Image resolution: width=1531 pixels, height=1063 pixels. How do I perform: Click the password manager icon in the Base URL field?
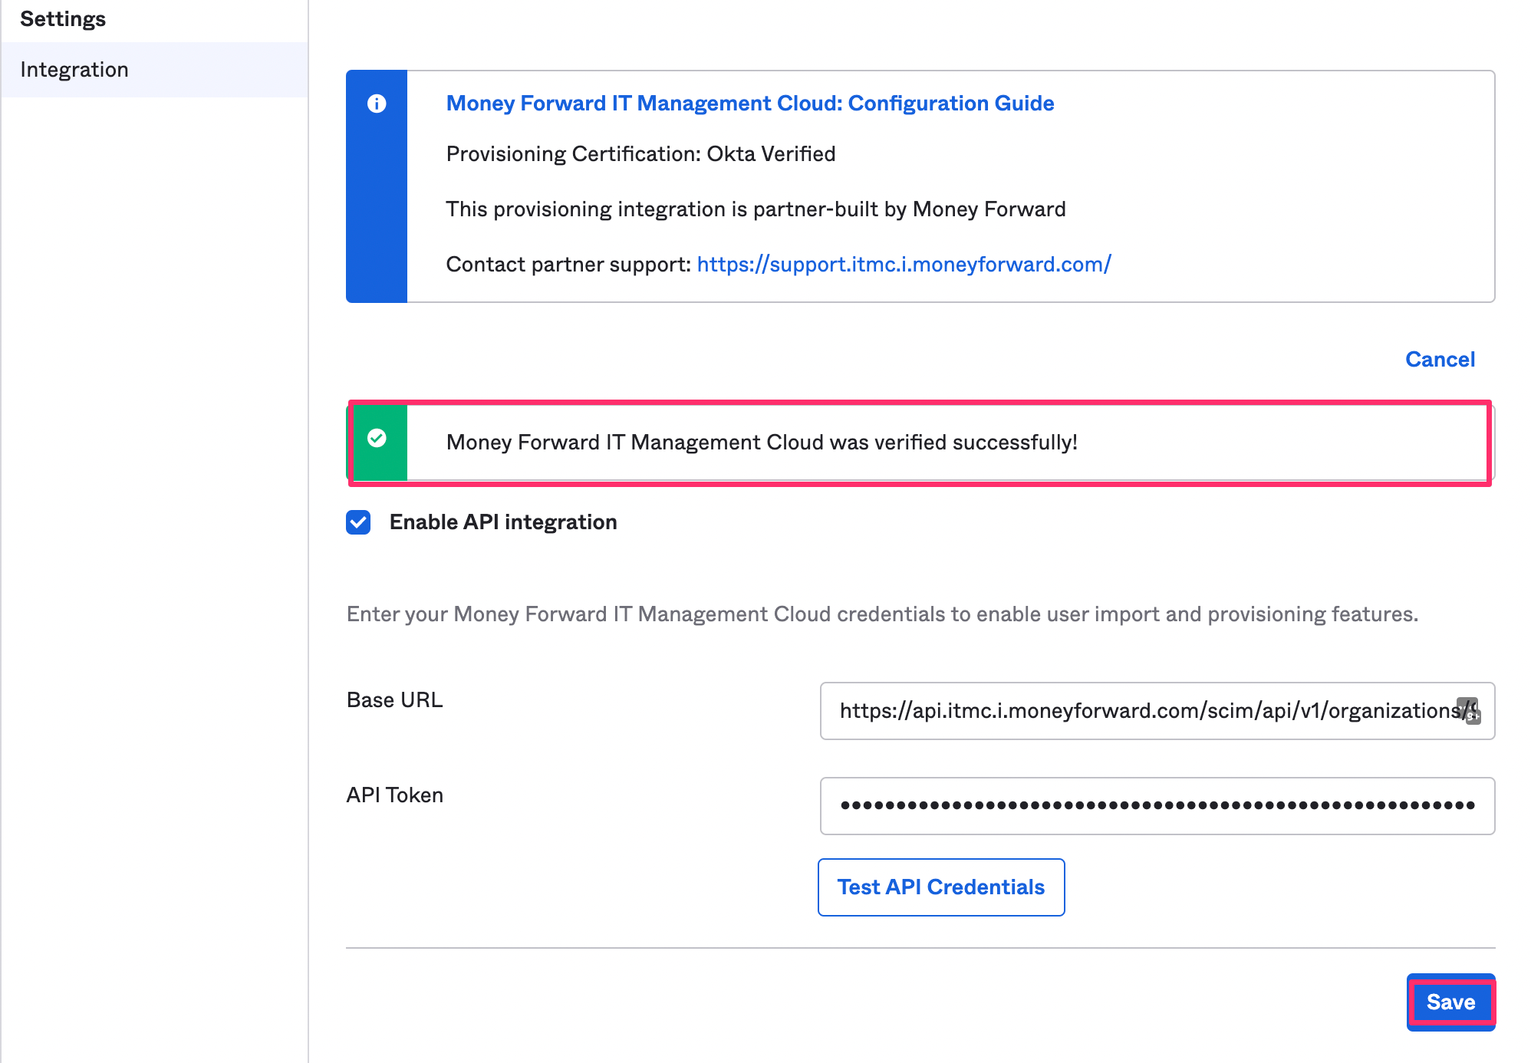pos(1468,710)
